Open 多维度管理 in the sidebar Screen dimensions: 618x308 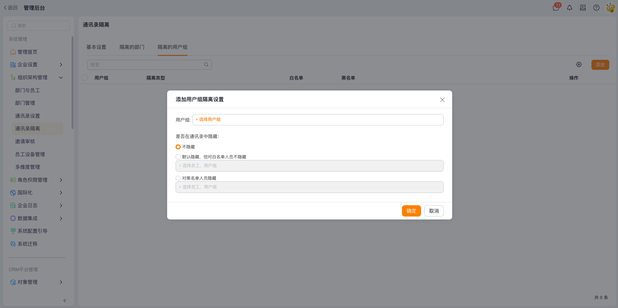tap(28, 167)
